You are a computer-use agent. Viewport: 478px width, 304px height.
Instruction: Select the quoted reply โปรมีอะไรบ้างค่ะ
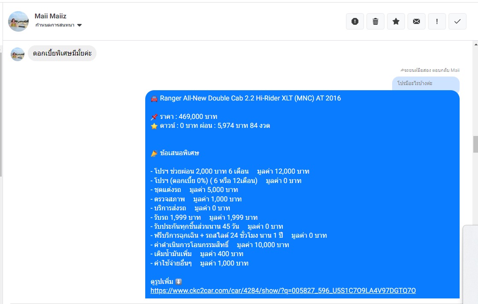click(x=425, y=83)
